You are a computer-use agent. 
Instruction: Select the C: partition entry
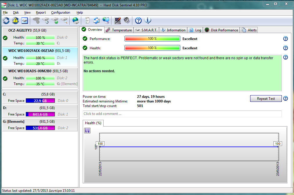pos(40,98)
